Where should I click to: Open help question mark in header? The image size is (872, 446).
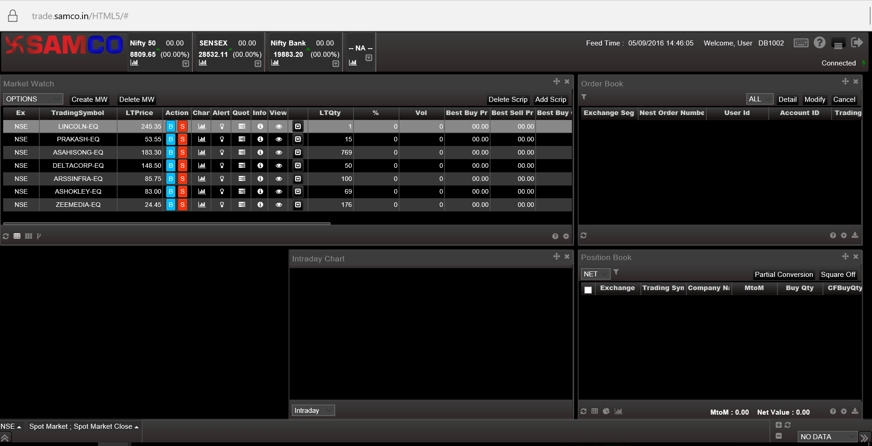[x=820, y=43]
